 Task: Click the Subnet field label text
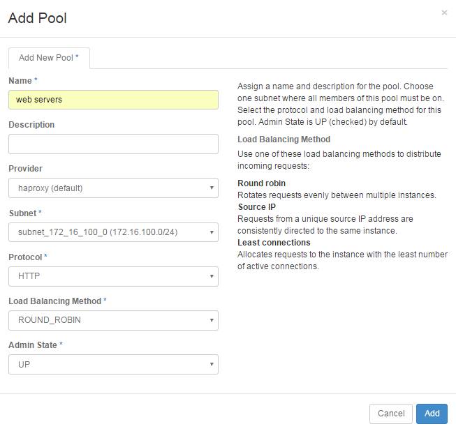pos(22,213)
